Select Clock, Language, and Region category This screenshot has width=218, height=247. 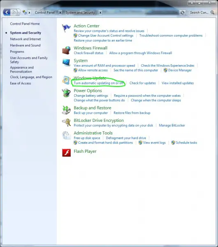tap(31, 77)
